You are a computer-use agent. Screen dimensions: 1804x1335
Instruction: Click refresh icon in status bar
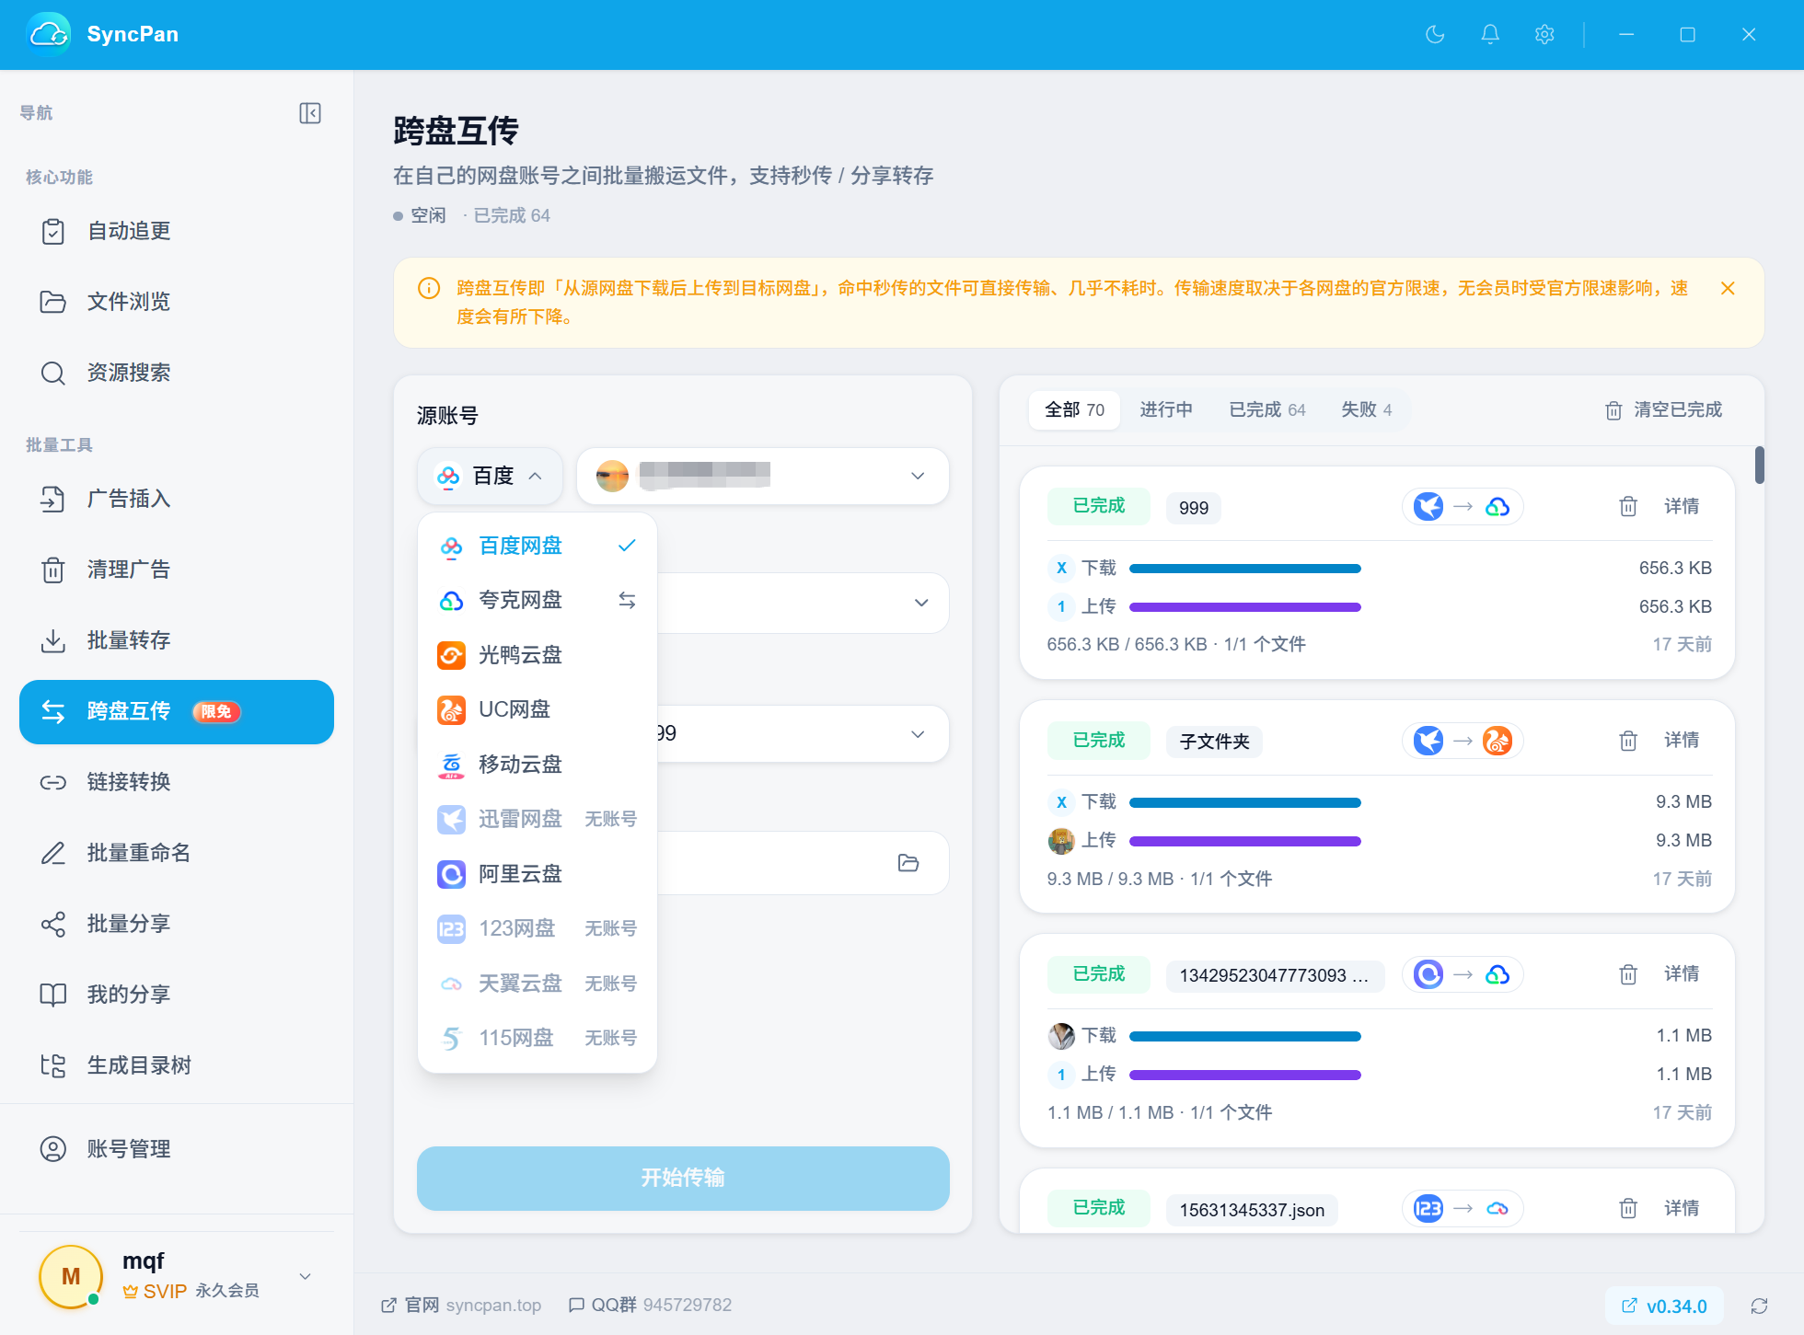[x=1759, y=1306]
